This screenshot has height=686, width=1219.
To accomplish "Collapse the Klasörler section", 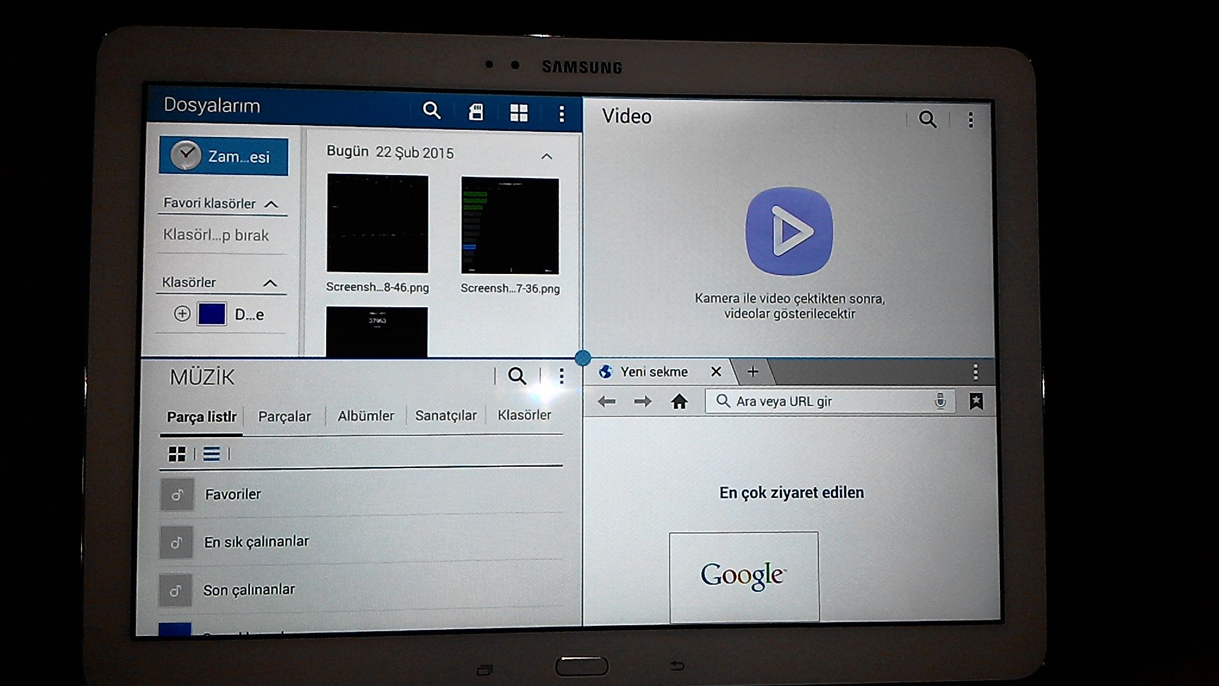I will pyautogui.click(x=270, y=283).
